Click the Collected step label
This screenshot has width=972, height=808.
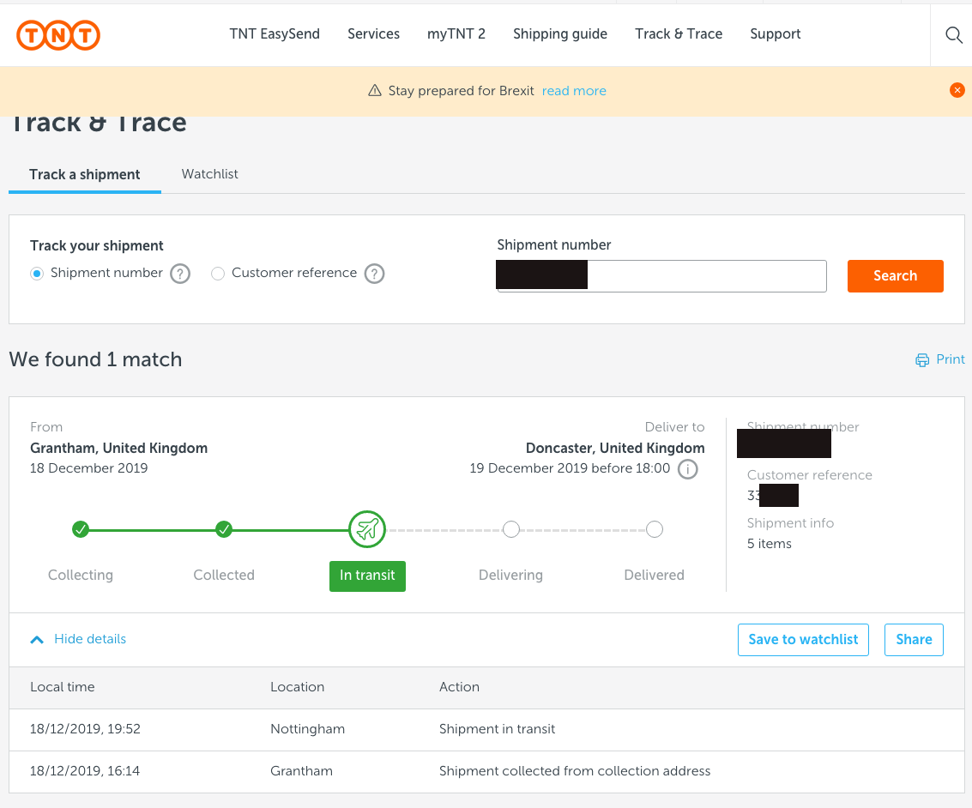[x=224, y=576]
